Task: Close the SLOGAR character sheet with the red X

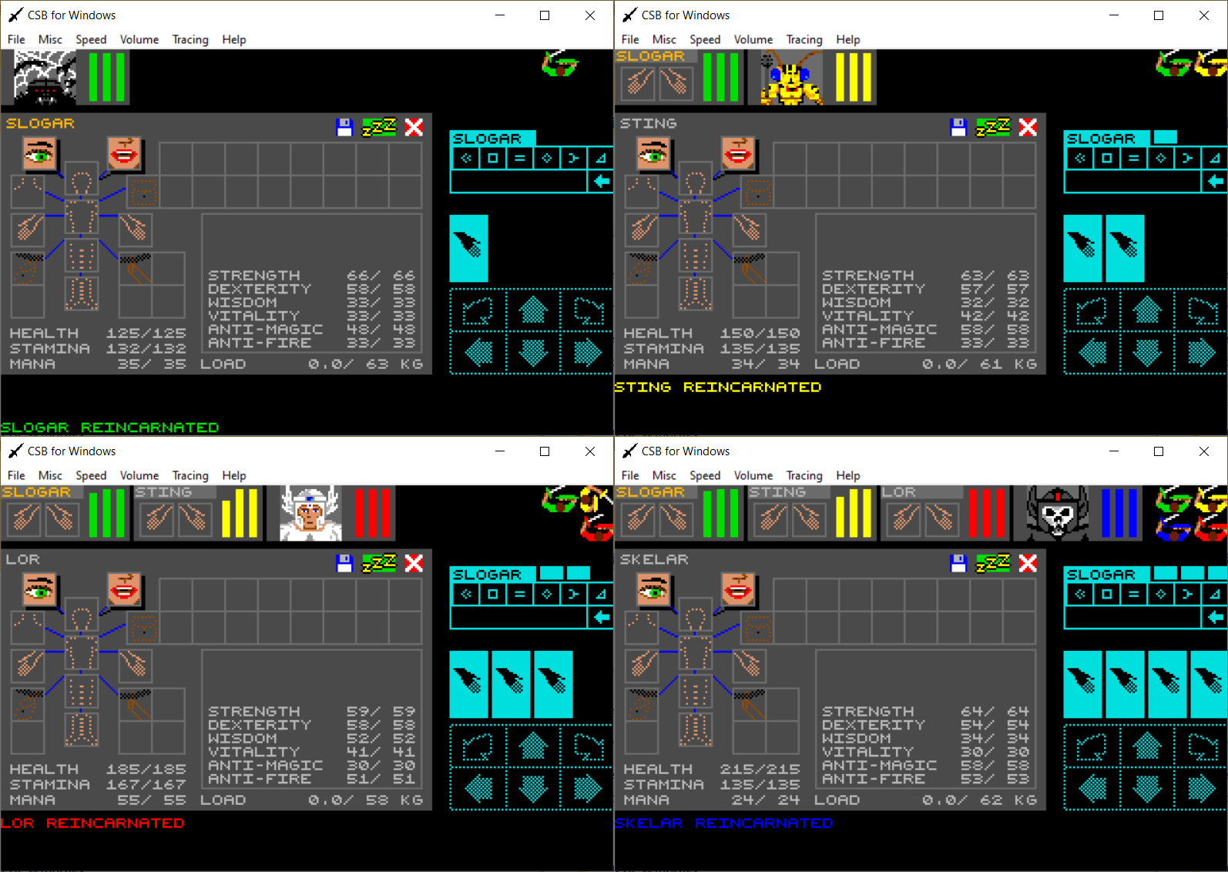Action: tap(414, 127)
